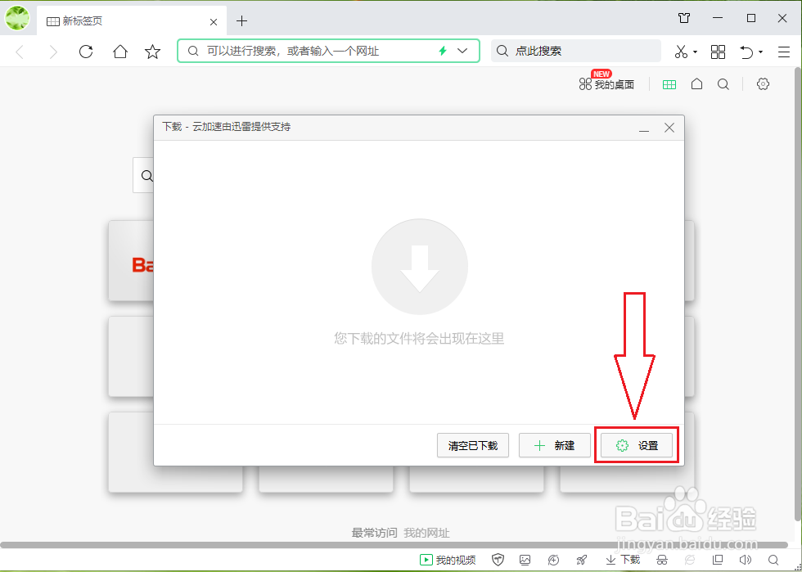Open the split-window icon in status bar
The width and height of the screenshot is (802, 572).
tap(717, 559)
